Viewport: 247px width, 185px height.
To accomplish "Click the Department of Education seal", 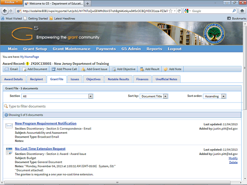I will 214,34.
